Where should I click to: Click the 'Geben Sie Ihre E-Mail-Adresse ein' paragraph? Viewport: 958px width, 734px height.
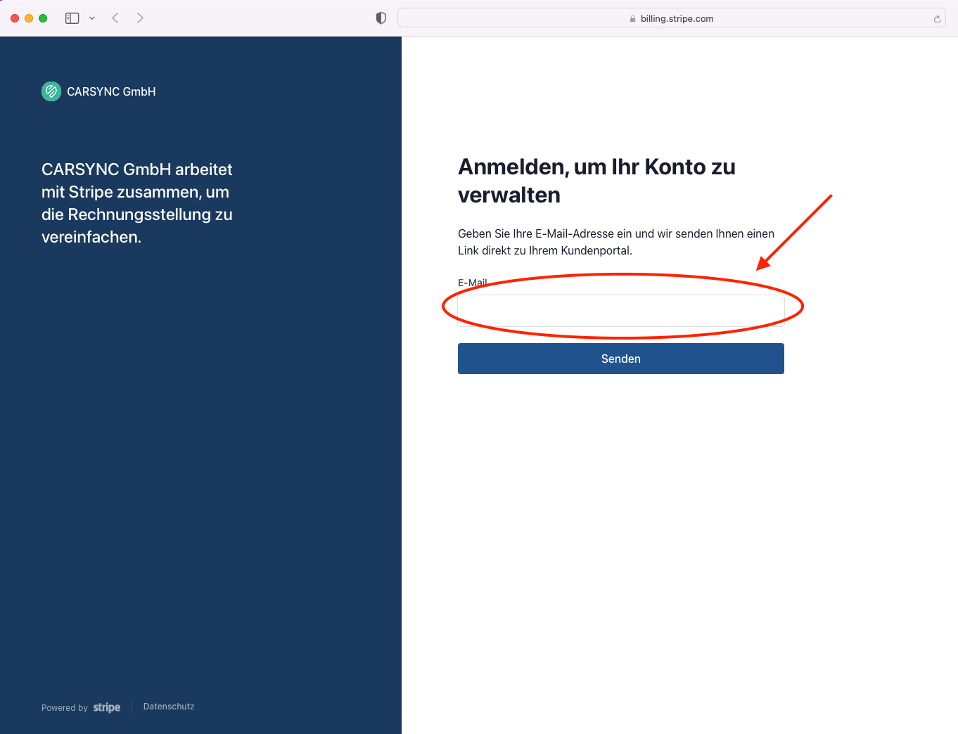point(616,242)
